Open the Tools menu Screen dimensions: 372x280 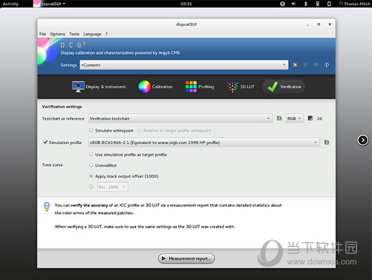click(x=75, y=34)
